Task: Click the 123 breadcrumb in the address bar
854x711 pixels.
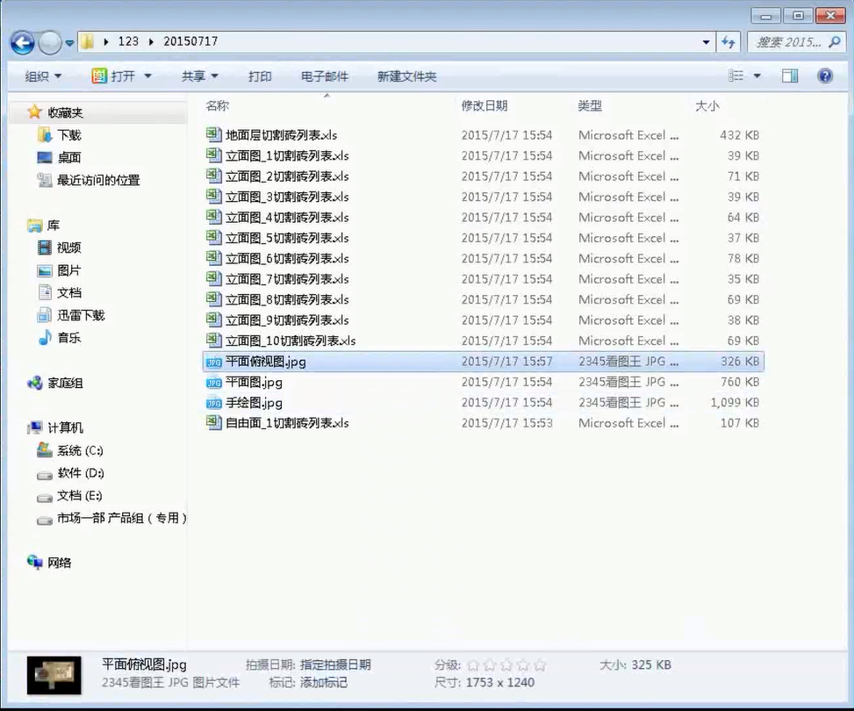Action: [127, 42]
